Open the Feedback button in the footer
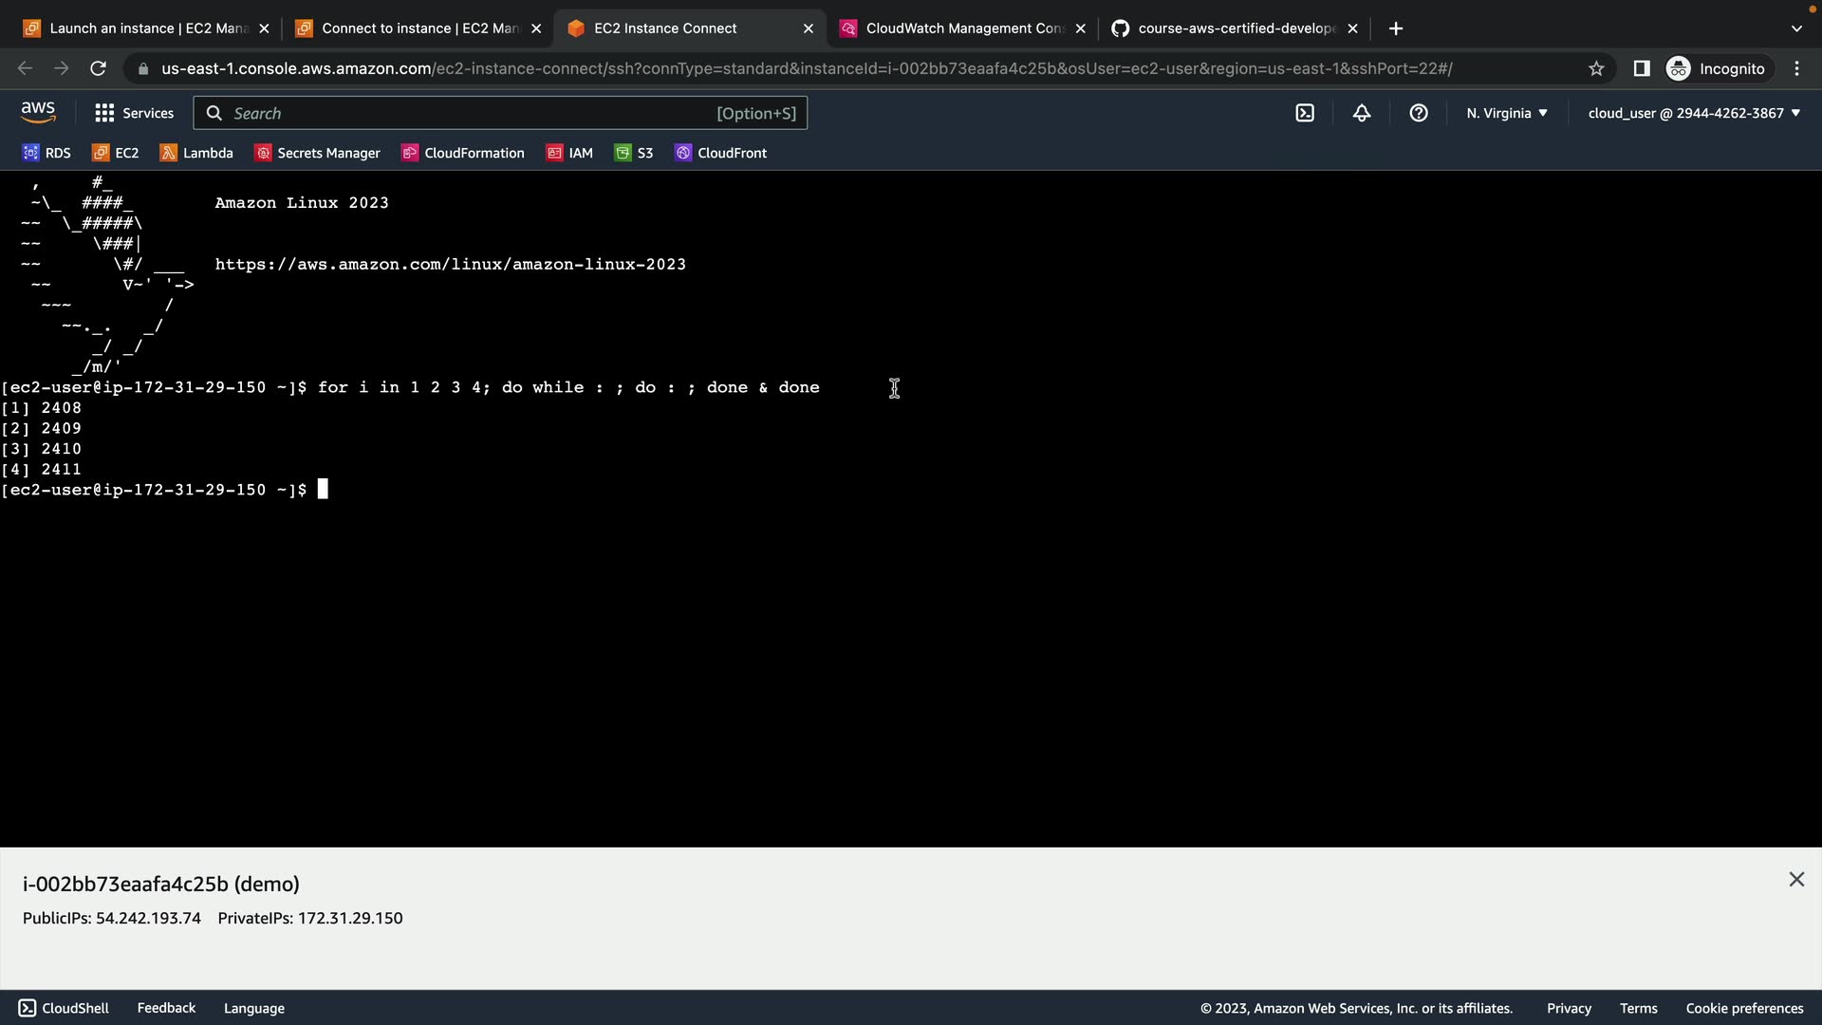The width and height of the screenshot is (1822, 1025). tap(166, 1008)
